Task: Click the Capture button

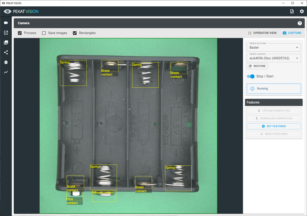Action: pos(292,33)
